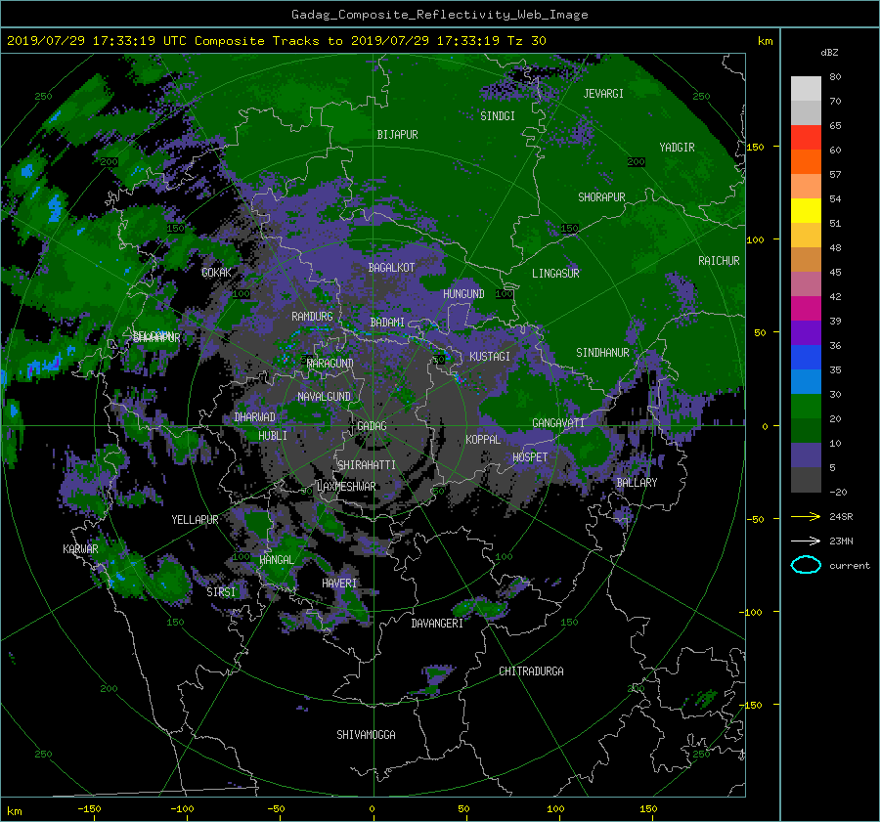The width and height of the screenshot is (880, 822).
Task: Click the SINDHANUR city label
Action: coord(602,353)
